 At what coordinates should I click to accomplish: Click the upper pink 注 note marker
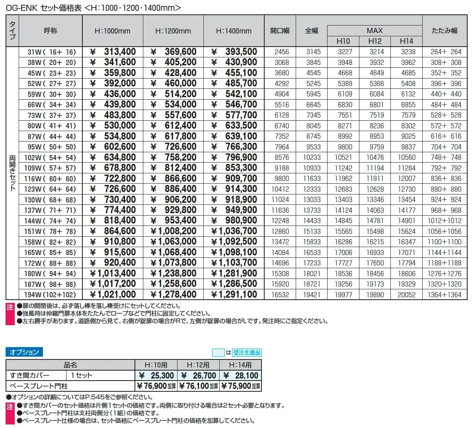[10, 314]
